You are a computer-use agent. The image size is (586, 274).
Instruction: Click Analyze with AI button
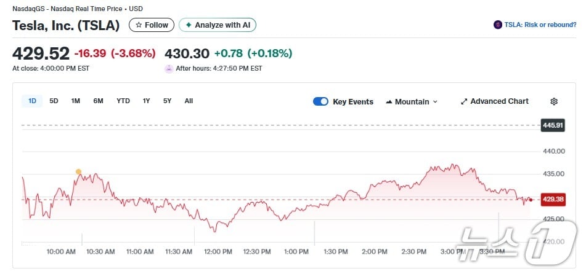(x=217, y=25)
